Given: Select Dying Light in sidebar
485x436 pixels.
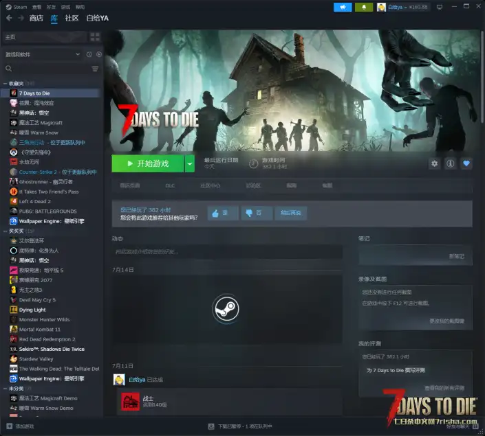Looking at the screenshot, I should (x=28, y=310).
